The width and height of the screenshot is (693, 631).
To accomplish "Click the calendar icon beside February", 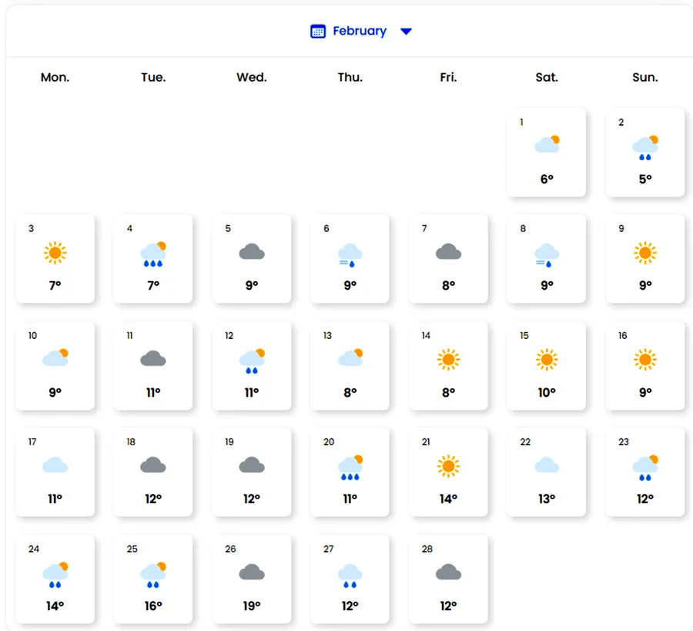I will tap(317, 32).
